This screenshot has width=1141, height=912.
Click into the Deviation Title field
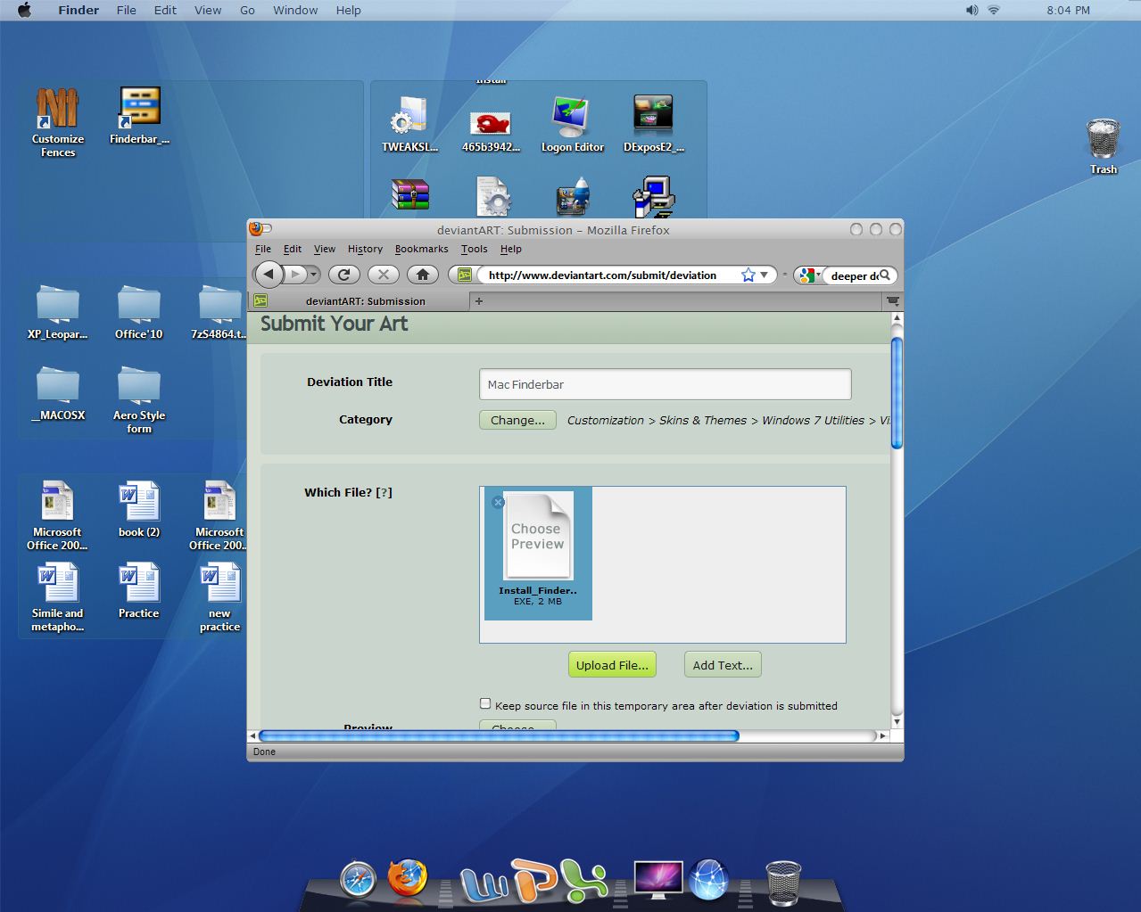pyautogui.click(x=665, y=384)
